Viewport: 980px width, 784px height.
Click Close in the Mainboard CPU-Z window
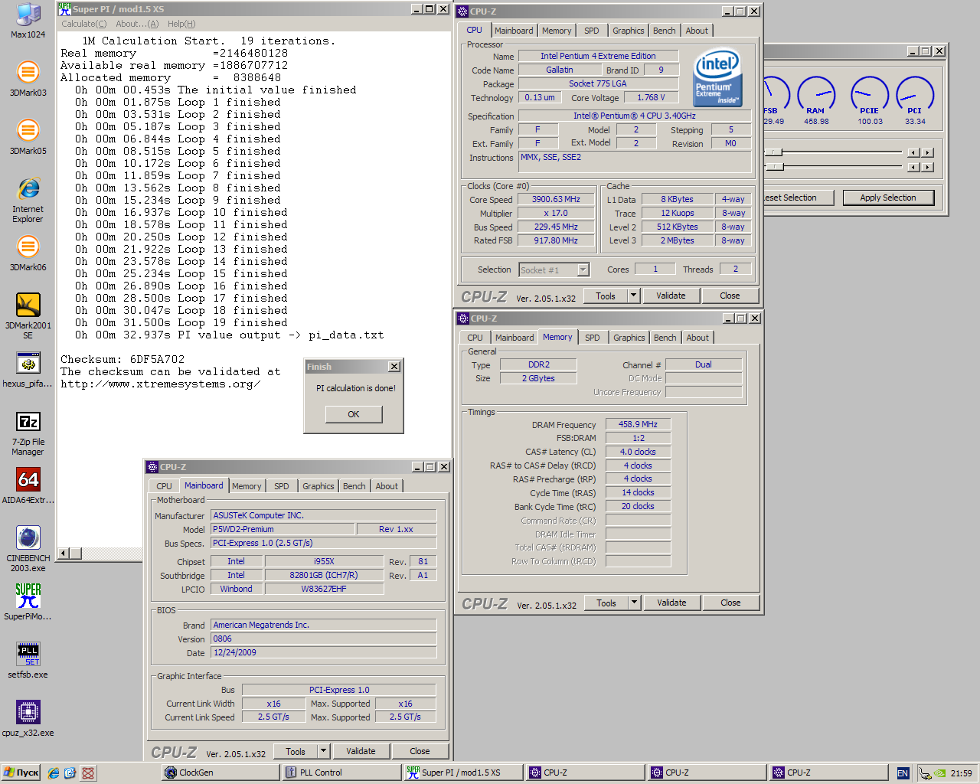point(420,751)
